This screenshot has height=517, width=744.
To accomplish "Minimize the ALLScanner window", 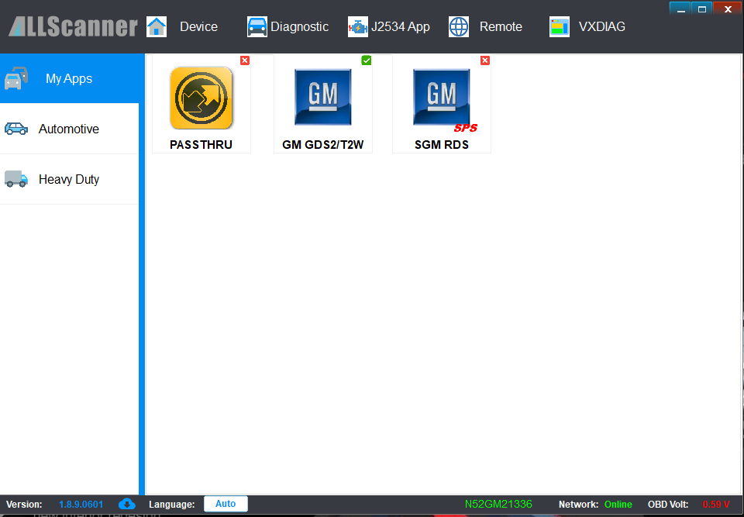I will [680, 8].
